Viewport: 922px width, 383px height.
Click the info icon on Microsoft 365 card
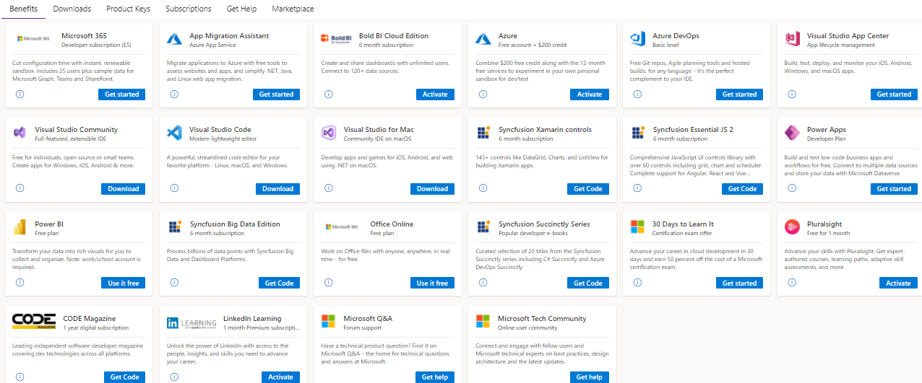coord(20,94)
